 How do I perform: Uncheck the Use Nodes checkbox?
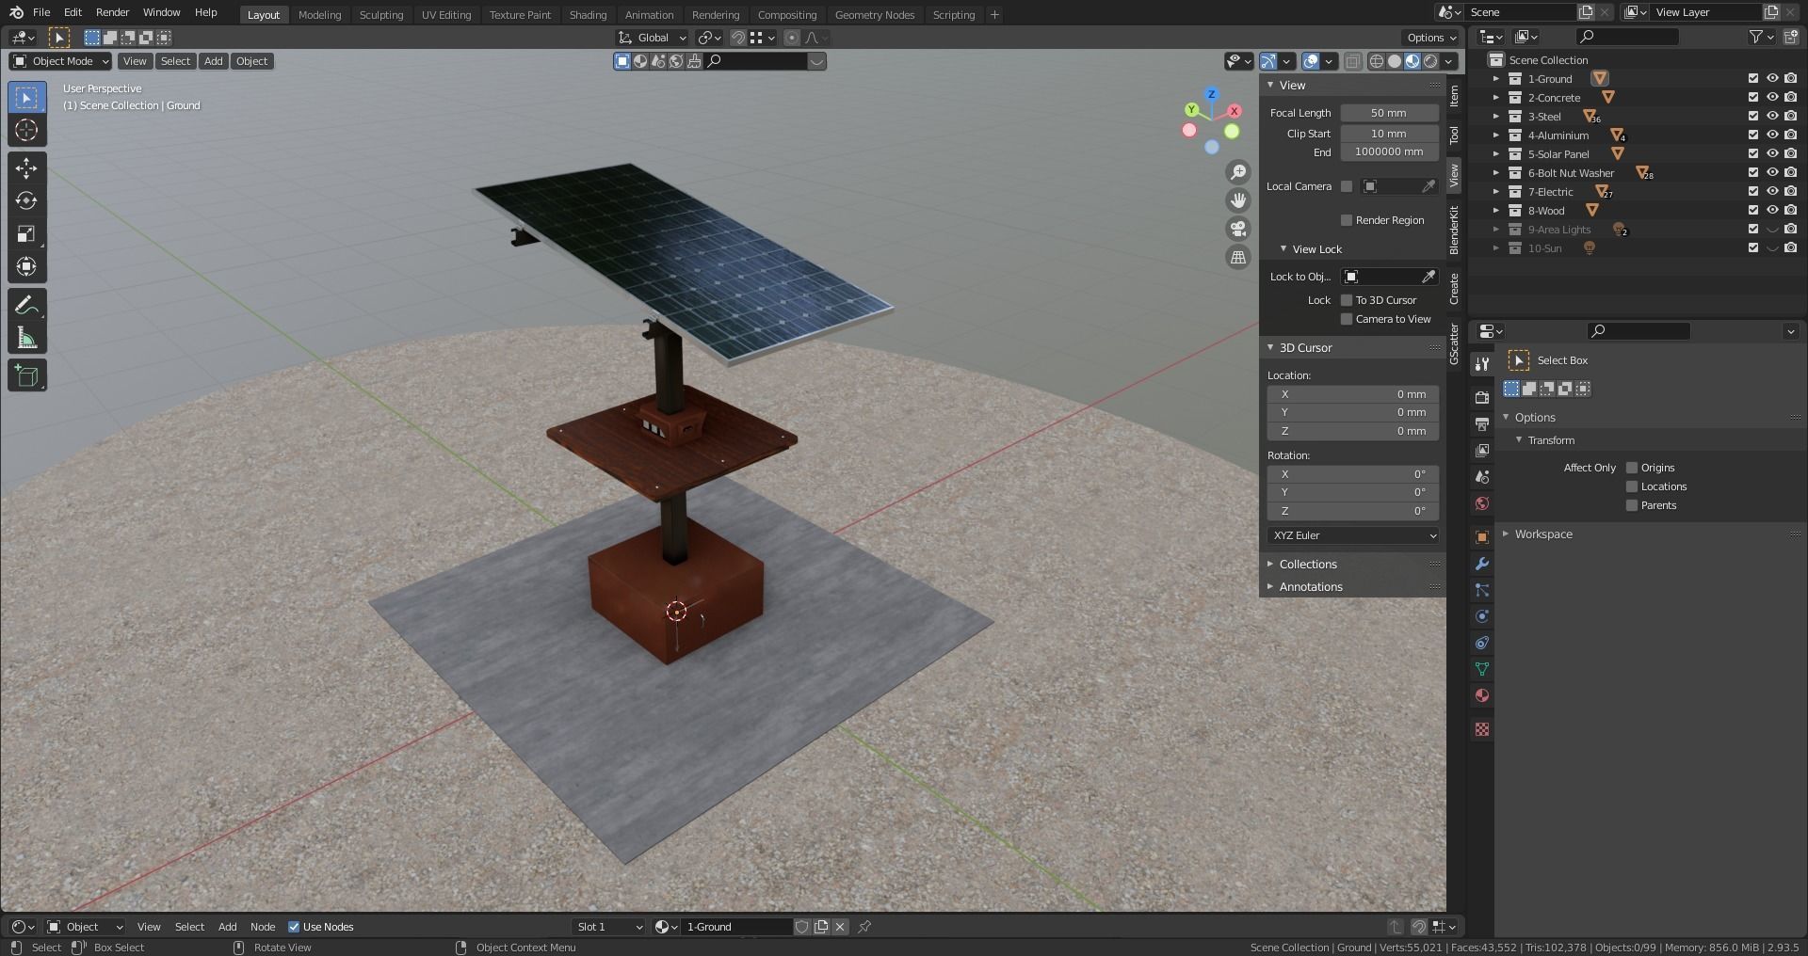coord(294,927)
